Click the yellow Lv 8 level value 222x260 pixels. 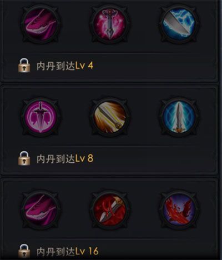tap(84, 159)
